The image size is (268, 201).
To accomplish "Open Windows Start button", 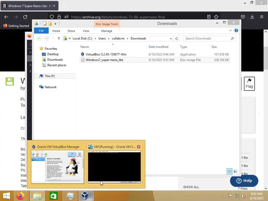I will tap(7, 196).
